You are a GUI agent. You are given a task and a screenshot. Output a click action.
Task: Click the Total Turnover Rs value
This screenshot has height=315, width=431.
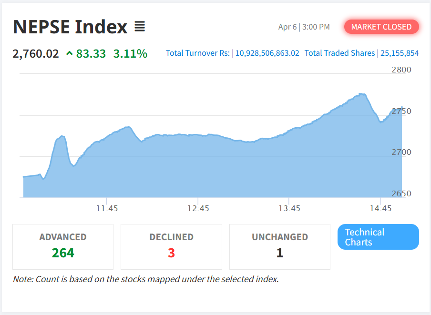coord(267,53)
